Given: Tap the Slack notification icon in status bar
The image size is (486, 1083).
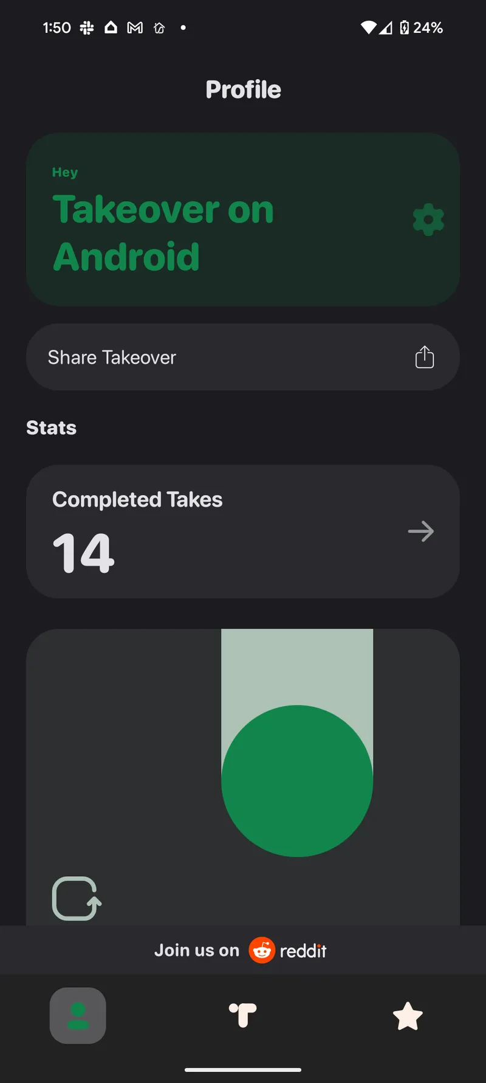Looking at the screenshot, I should (x=87, y=28).
